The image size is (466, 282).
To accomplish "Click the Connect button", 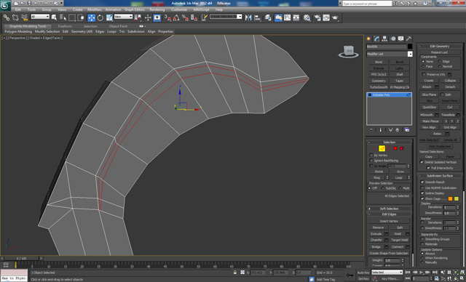I will [x=398, y=246].
